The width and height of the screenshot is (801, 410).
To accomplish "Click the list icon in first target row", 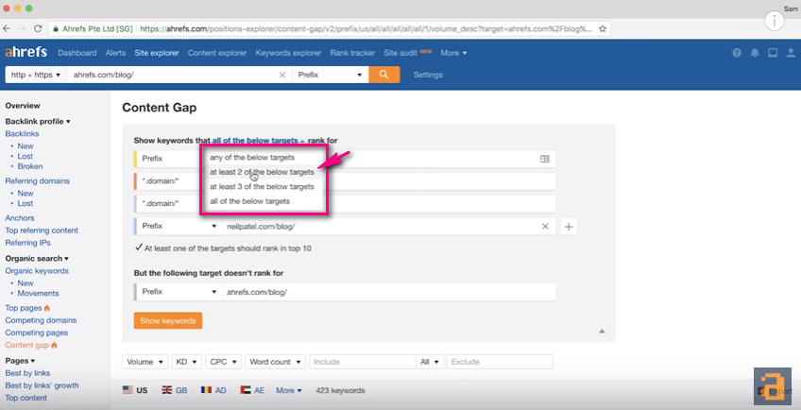I will [545, 159].
